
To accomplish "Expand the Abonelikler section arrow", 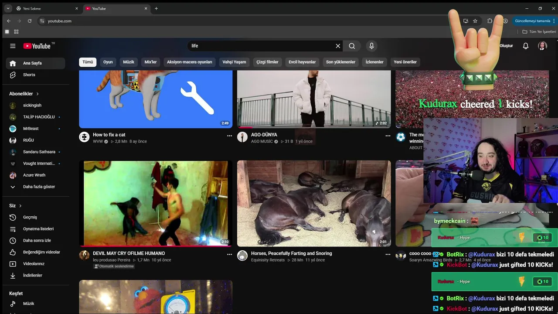I will click(37, 94).
